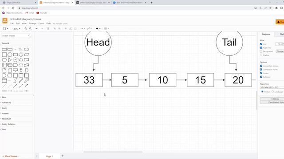
Task: Expand the Basic shapes section
Action: coord(4,108)
